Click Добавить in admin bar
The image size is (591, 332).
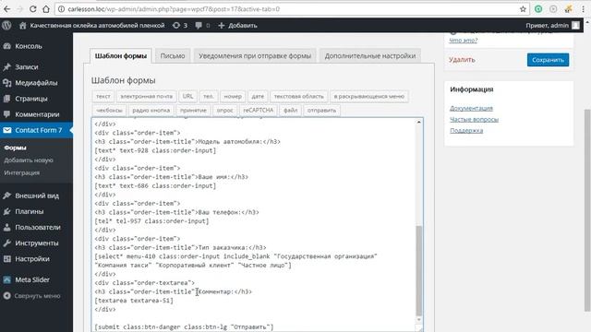(x=237, y=25)
